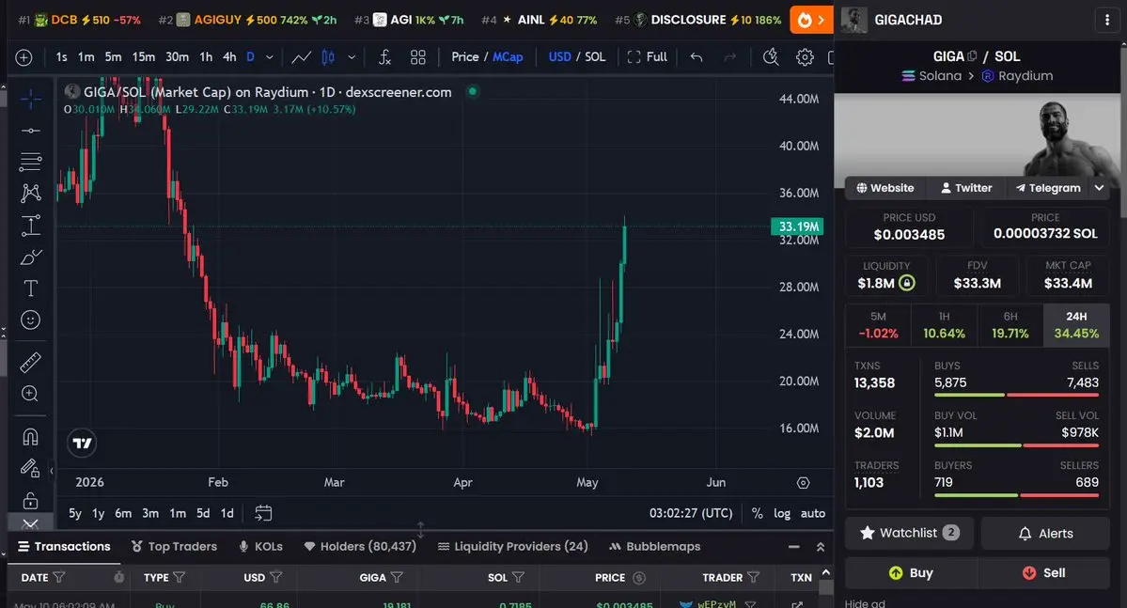
Task: Open the Fibonacci retracement tools
Action: [30, 162]
